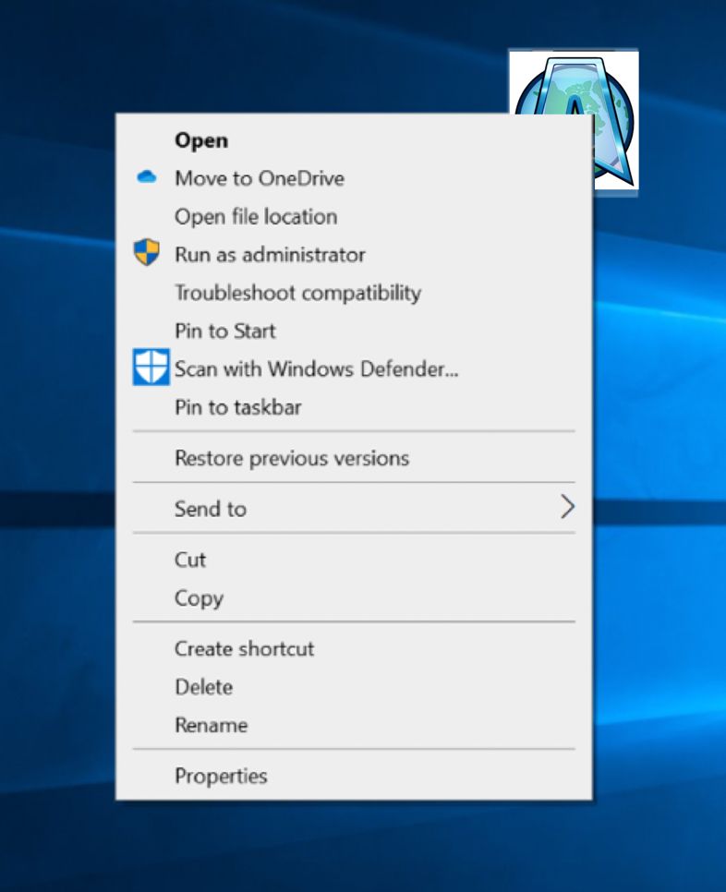Click the administrator shield icon
The width and height of the screenshot is (726, 892).
(x=146, y=253)
